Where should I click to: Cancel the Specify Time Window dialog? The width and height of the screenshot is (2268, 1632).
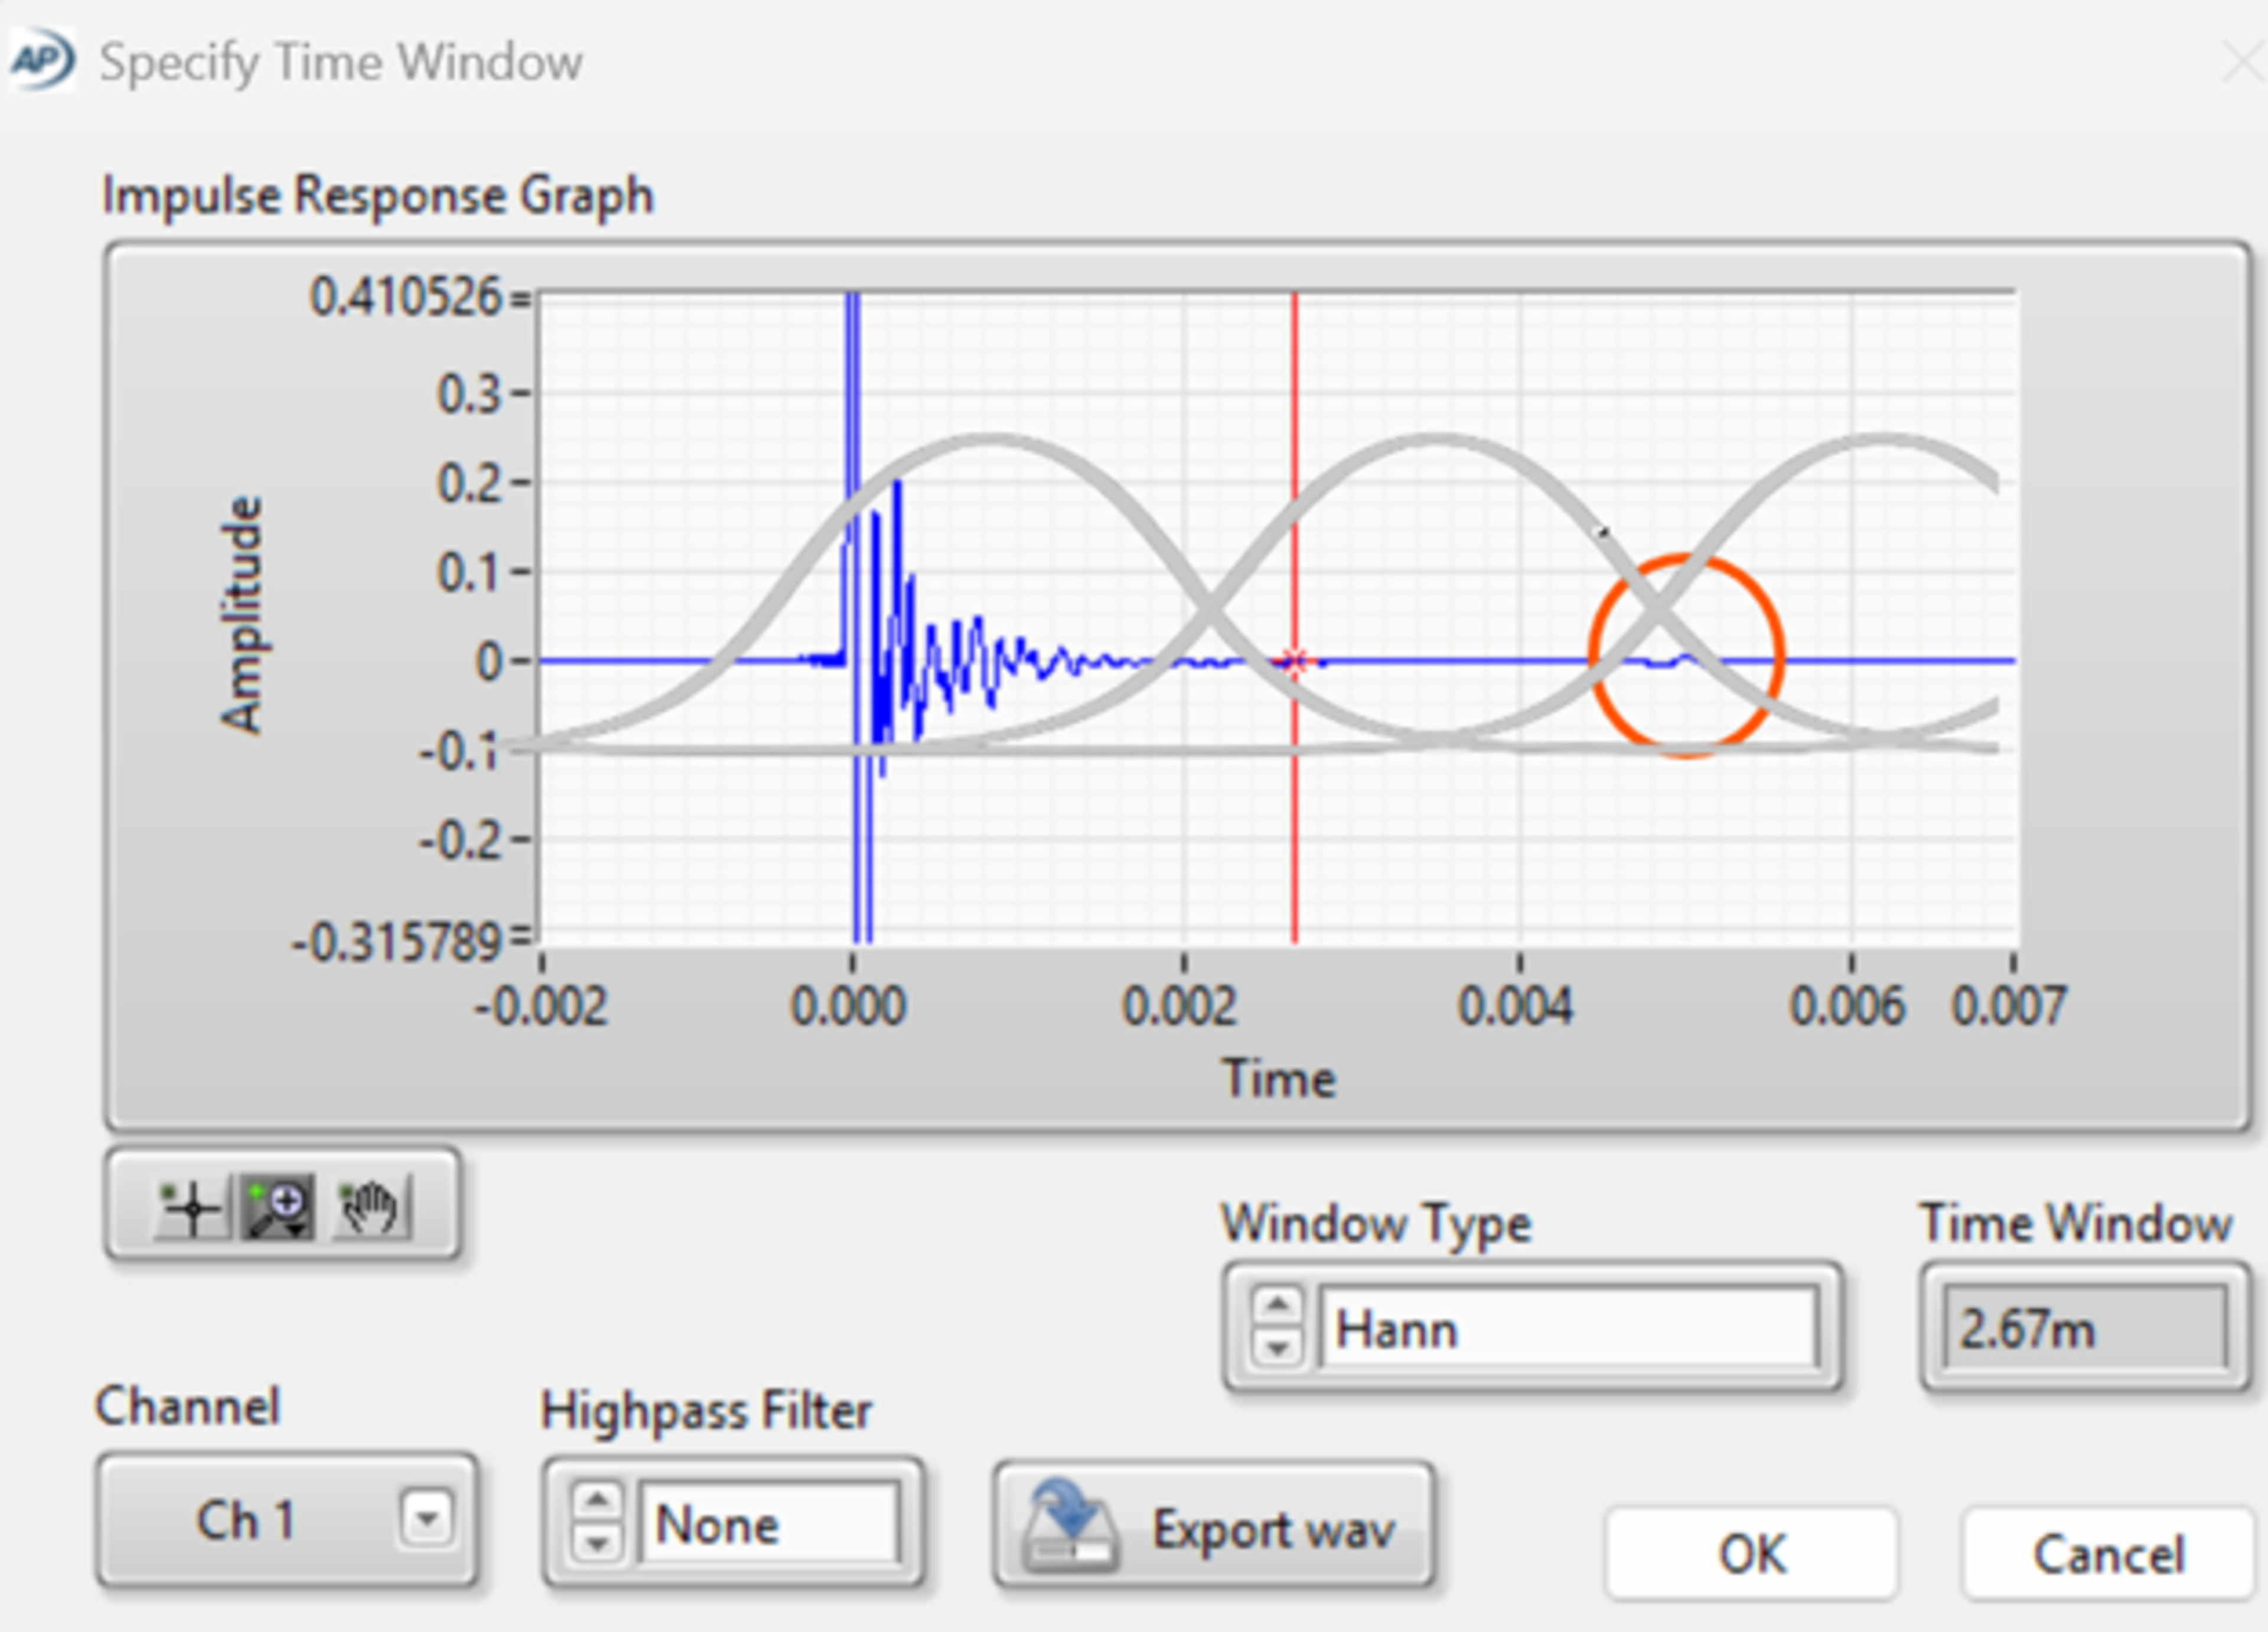click(x=2108, y=1554)
